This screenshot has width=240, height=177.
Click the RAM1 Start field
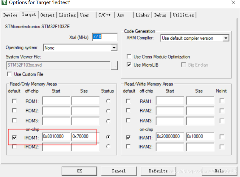click(170, 101)
